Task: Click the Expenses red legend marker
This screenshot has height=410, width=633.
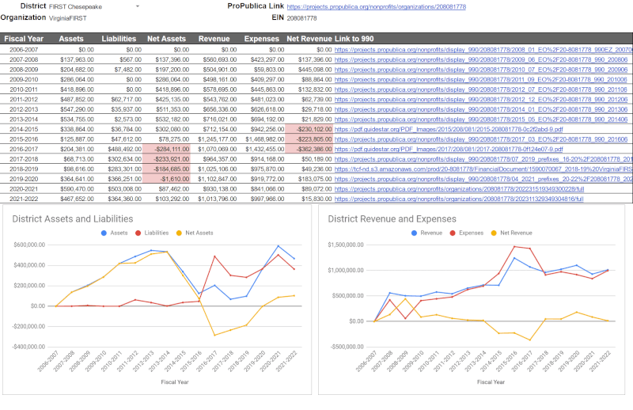Action: pos(453,233)
